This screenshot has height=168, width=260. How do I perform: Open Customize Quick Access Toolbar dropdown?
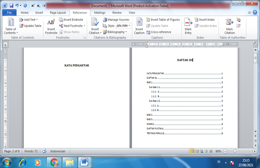[44, 6]
